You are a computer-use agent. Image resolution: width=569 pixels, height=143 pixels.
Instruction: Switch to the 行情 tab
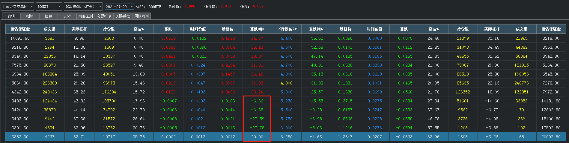pos(11,16)
